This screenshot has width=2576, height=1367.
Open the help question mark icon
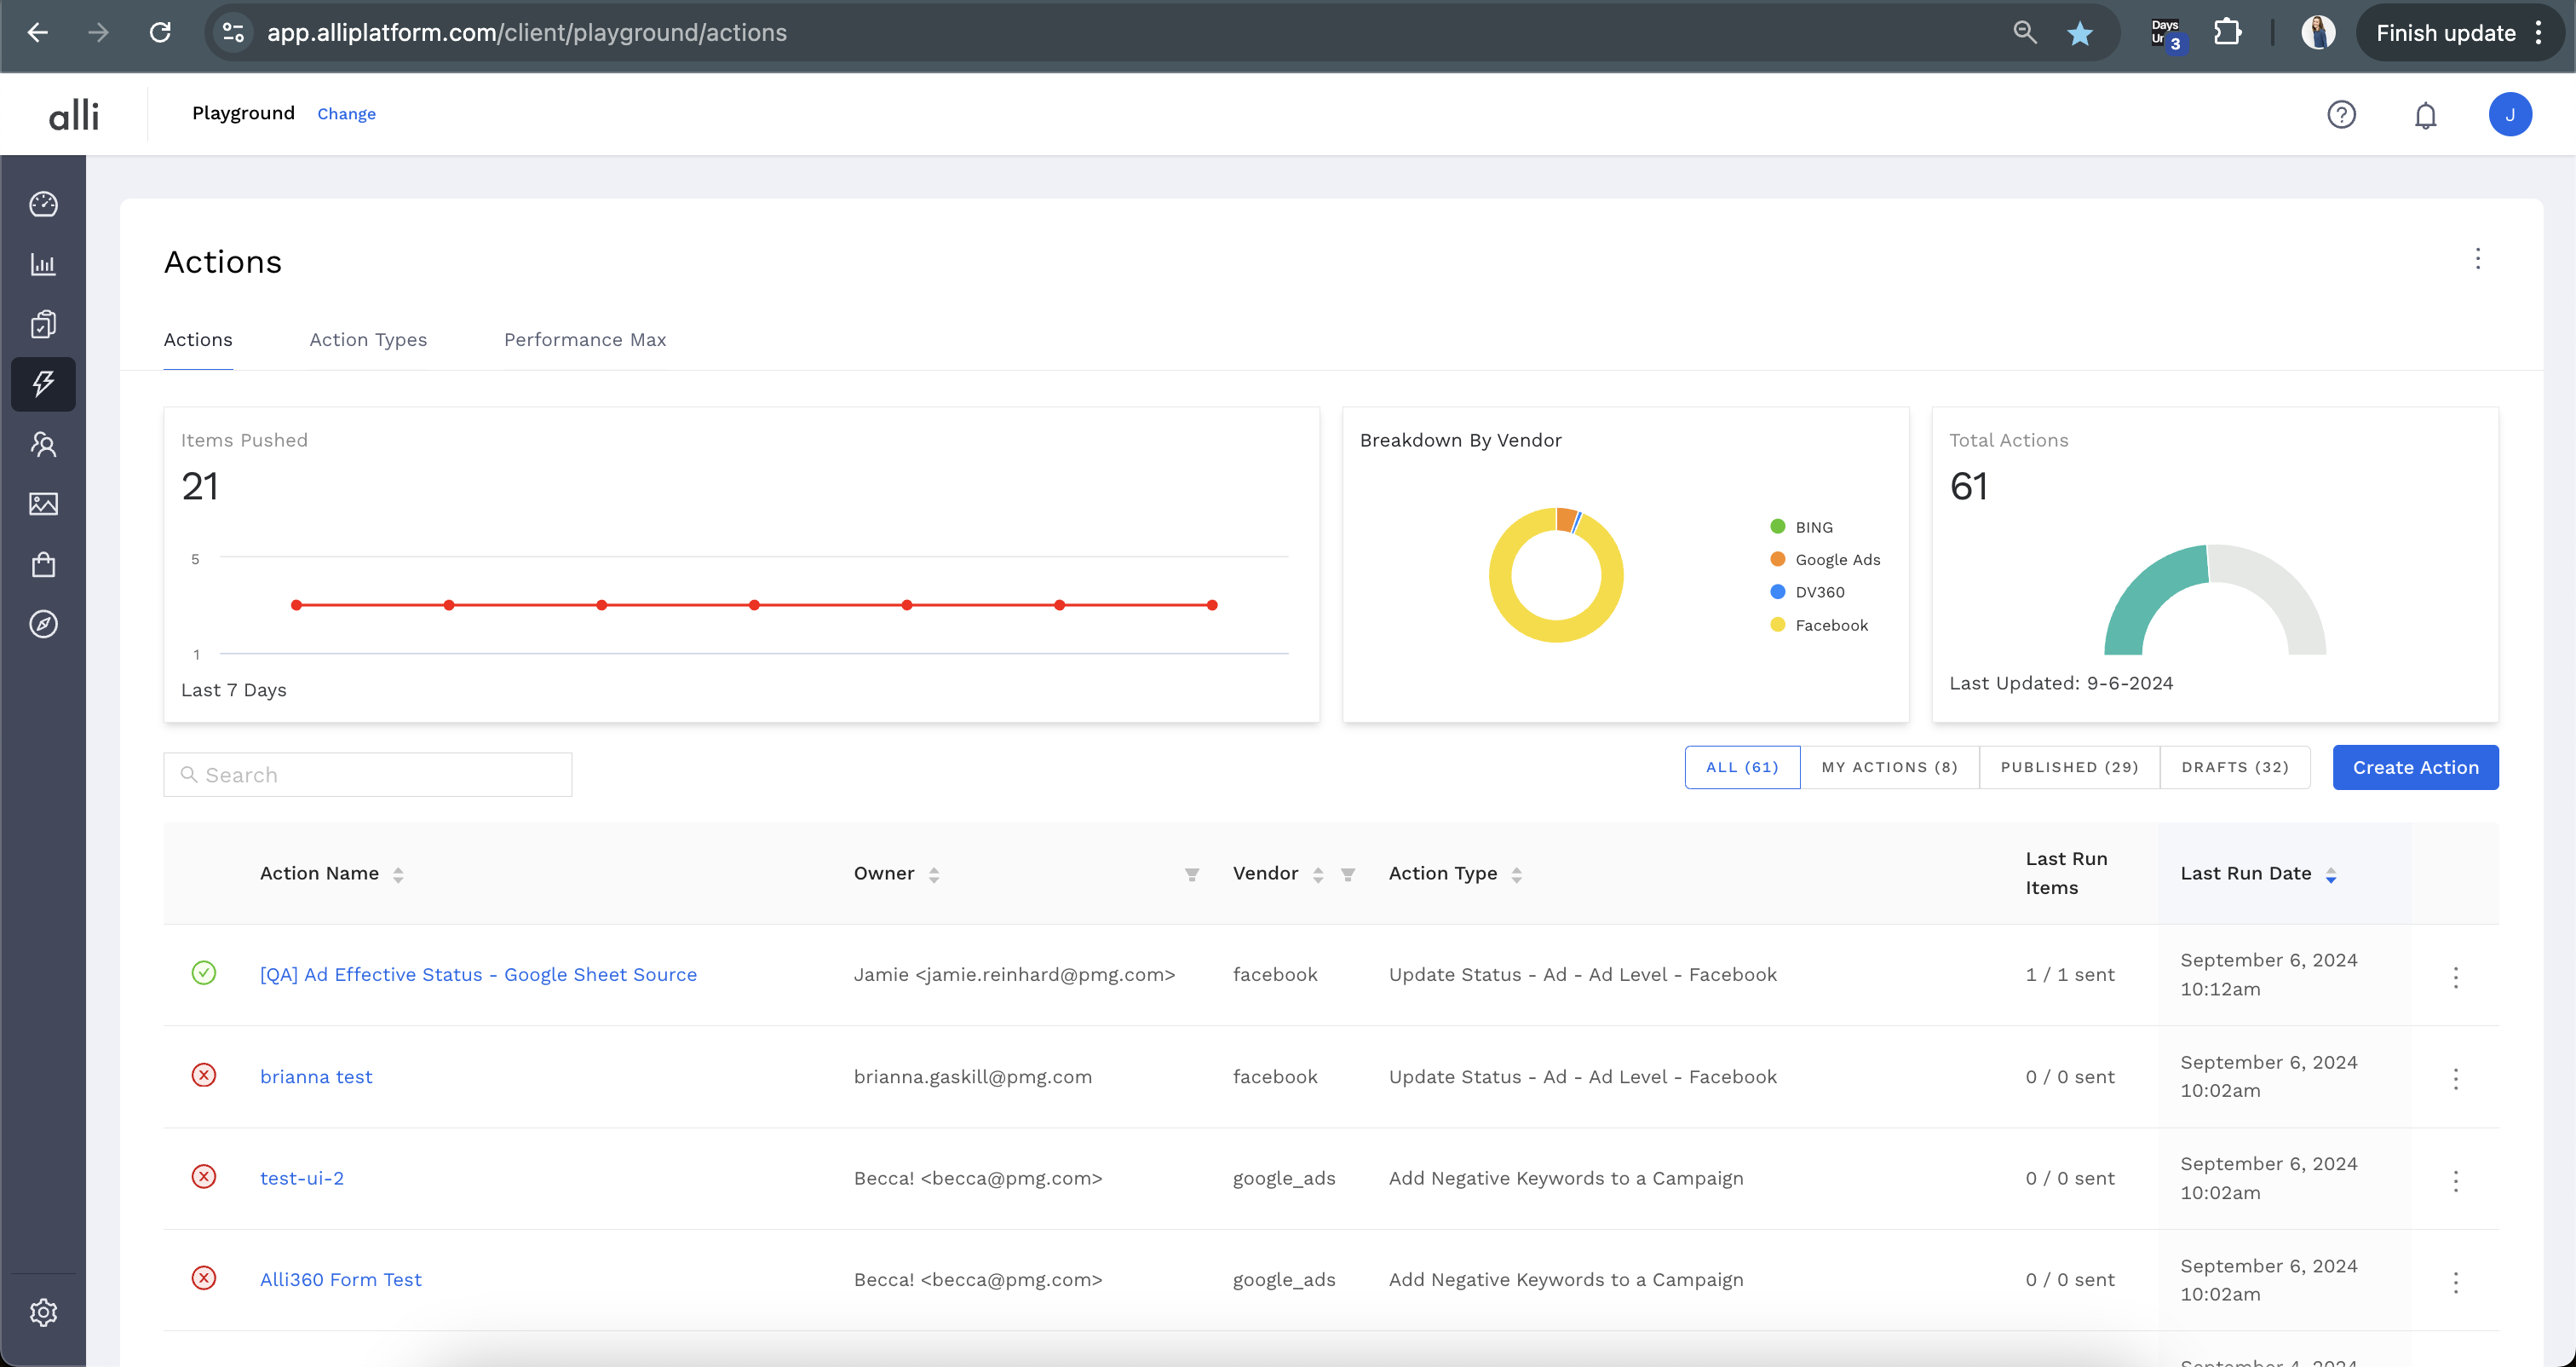click(x=2341, y=115)
